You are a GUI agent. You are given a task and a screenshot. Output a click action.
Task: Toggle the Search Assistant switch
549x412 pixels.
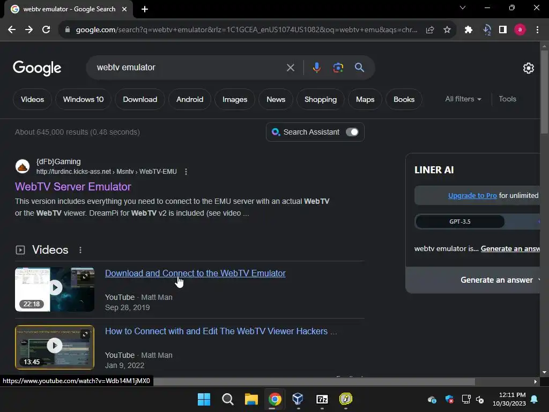352,132
